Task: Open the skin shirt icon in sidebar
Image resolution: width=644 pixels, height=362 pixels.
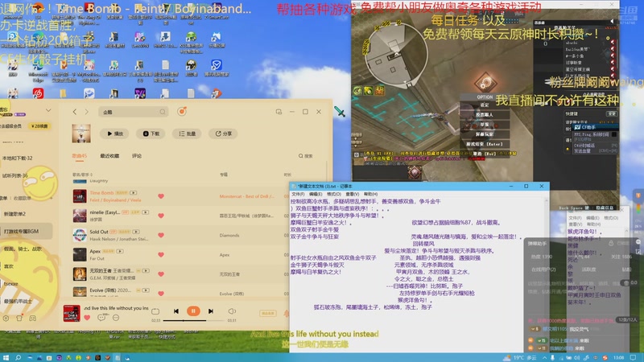Action: 19,318
